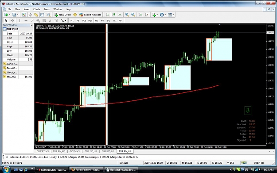Screen dimensions: 277x173
Task: Click the New Order button
Action: [x=63, y=15]
